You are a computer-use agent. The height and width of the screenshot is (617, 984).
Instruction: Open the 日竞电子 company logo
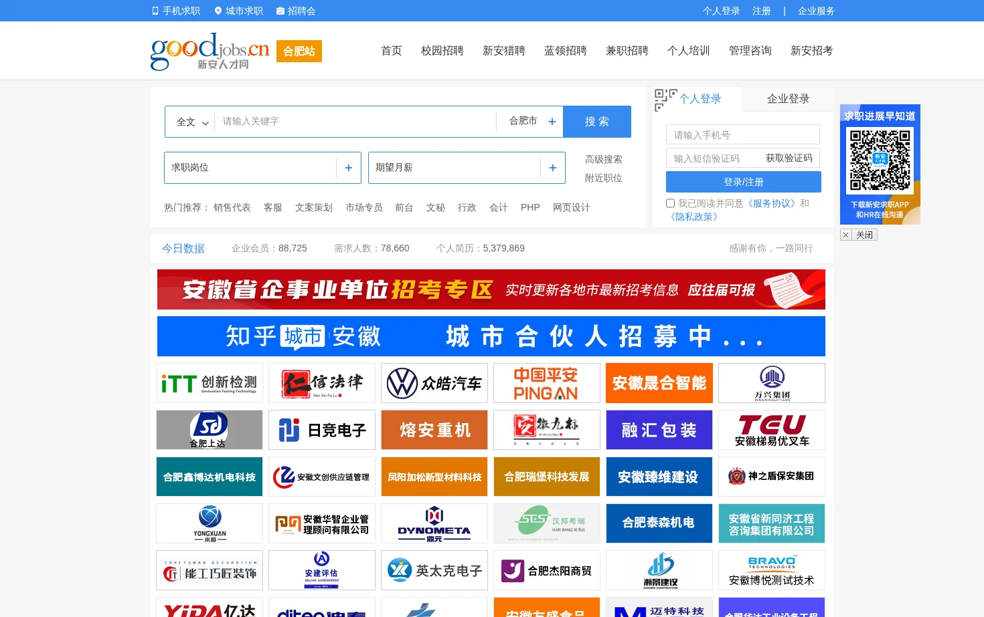click(x=322, y=430)
